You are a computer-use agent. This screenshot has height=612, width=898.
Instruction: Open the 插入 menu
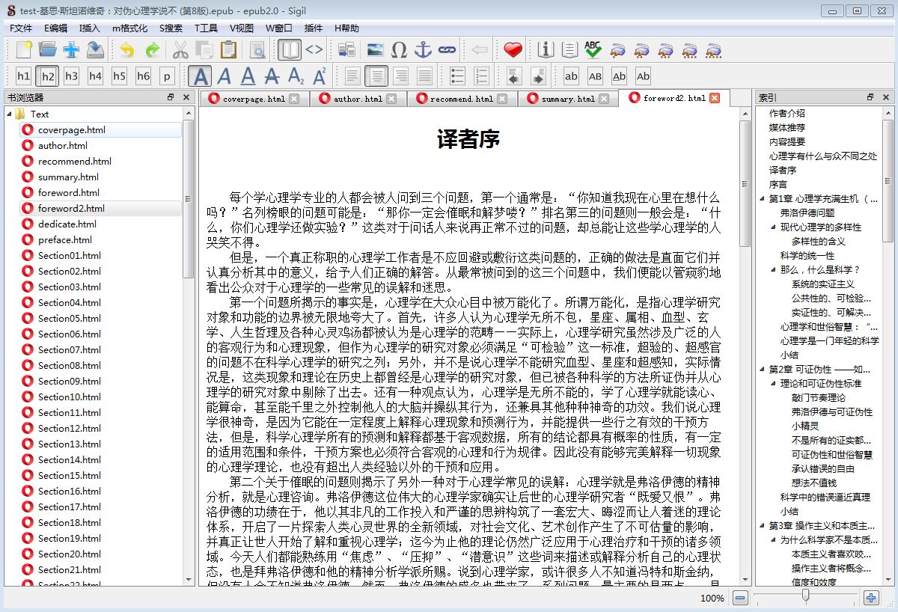click(x=88, y=28)
